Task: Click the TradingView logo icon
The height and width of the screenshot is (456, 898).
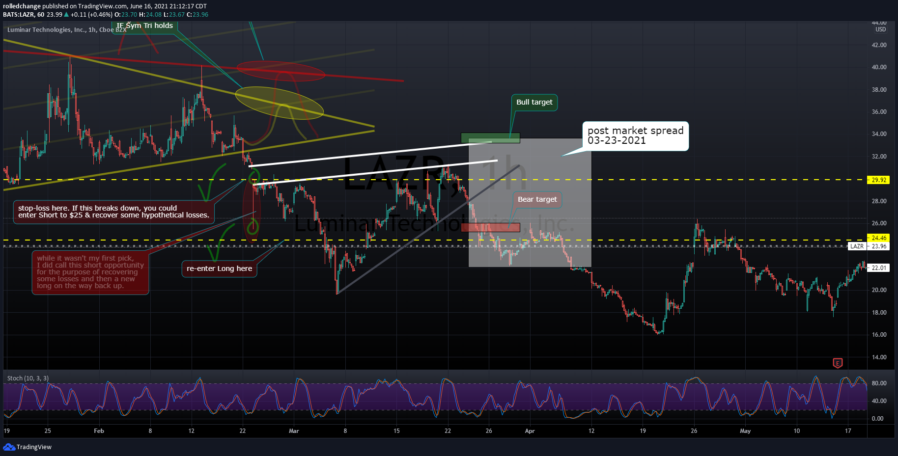Action: (x=9, y=447)
